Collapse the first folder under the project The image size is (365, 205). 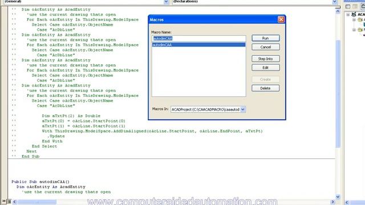[x=354, y=20]
